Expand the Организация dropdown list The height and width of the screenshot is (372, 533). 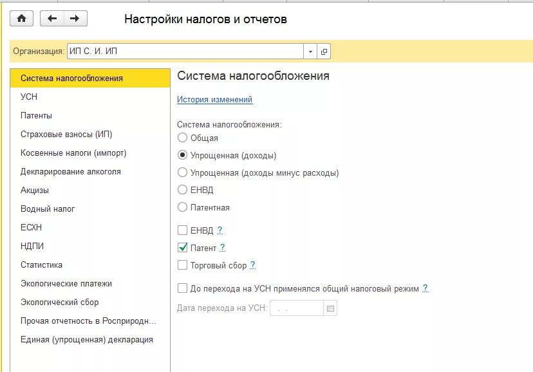pyautogui.click(x=310, y=51)
